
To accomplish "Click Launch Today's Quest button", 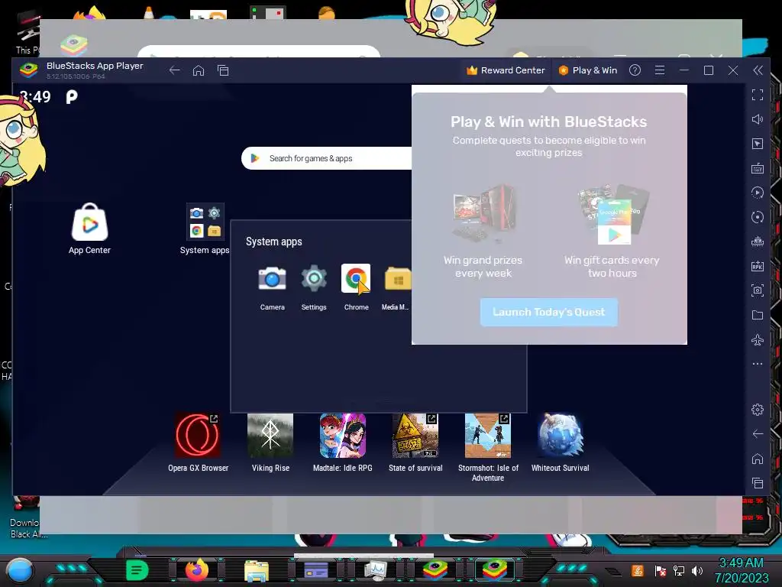I will pyautogui.click(x=548, y=312).
